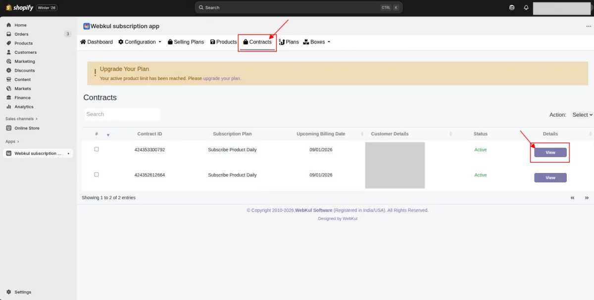Click the Finance bank icon
The image size is (594, 300).
9,98
